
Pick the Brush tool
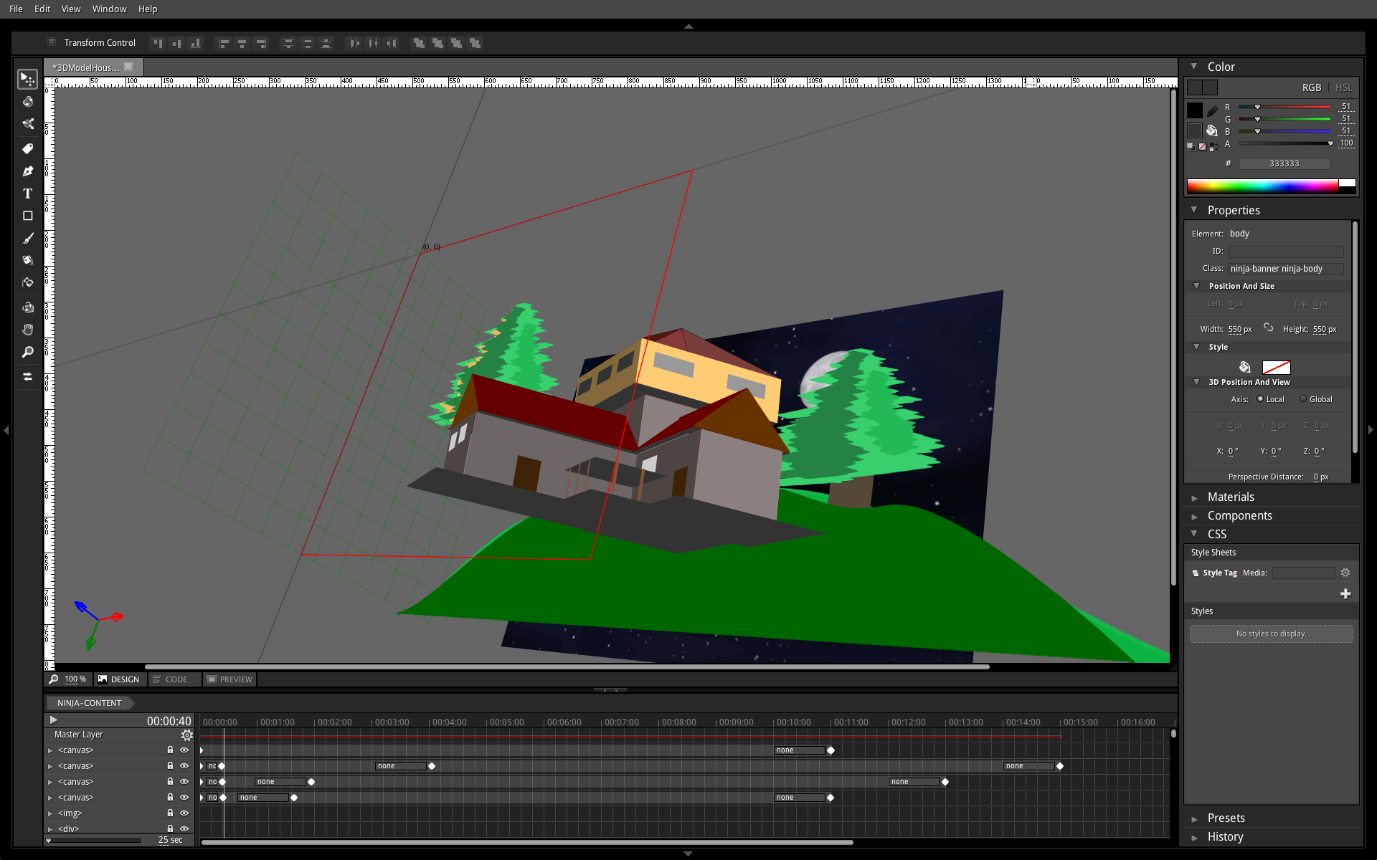[x=28, y=238]
